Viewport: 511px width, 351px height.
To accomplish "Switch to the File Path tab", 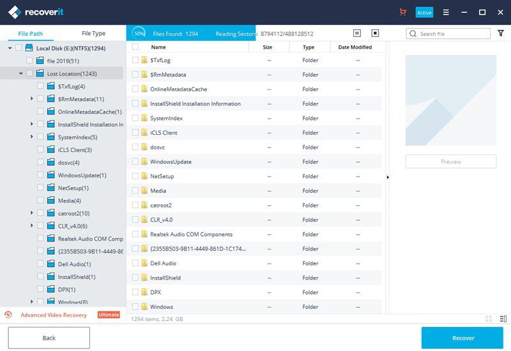I will click(x=30, y=34).
